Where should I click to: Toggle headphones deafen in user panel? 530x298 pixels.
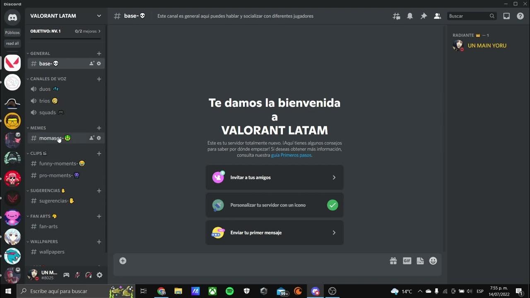(x=88, y=275)
